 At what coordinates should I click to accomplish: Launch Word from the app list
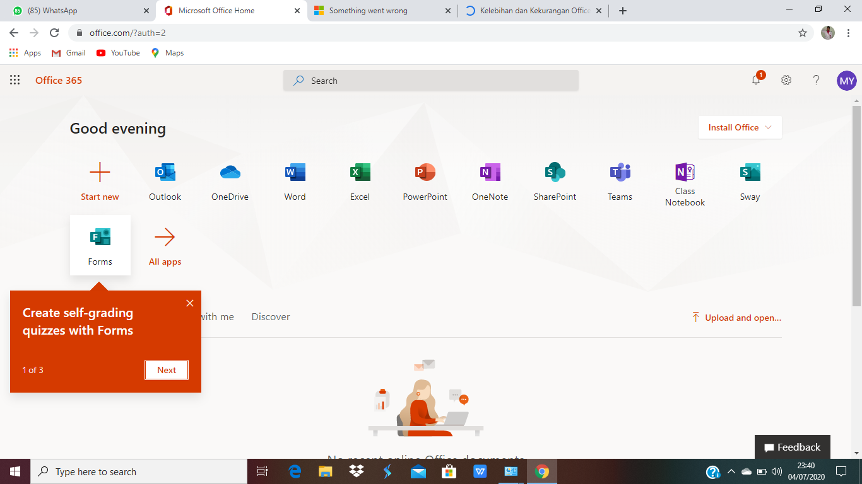point(295,181)
